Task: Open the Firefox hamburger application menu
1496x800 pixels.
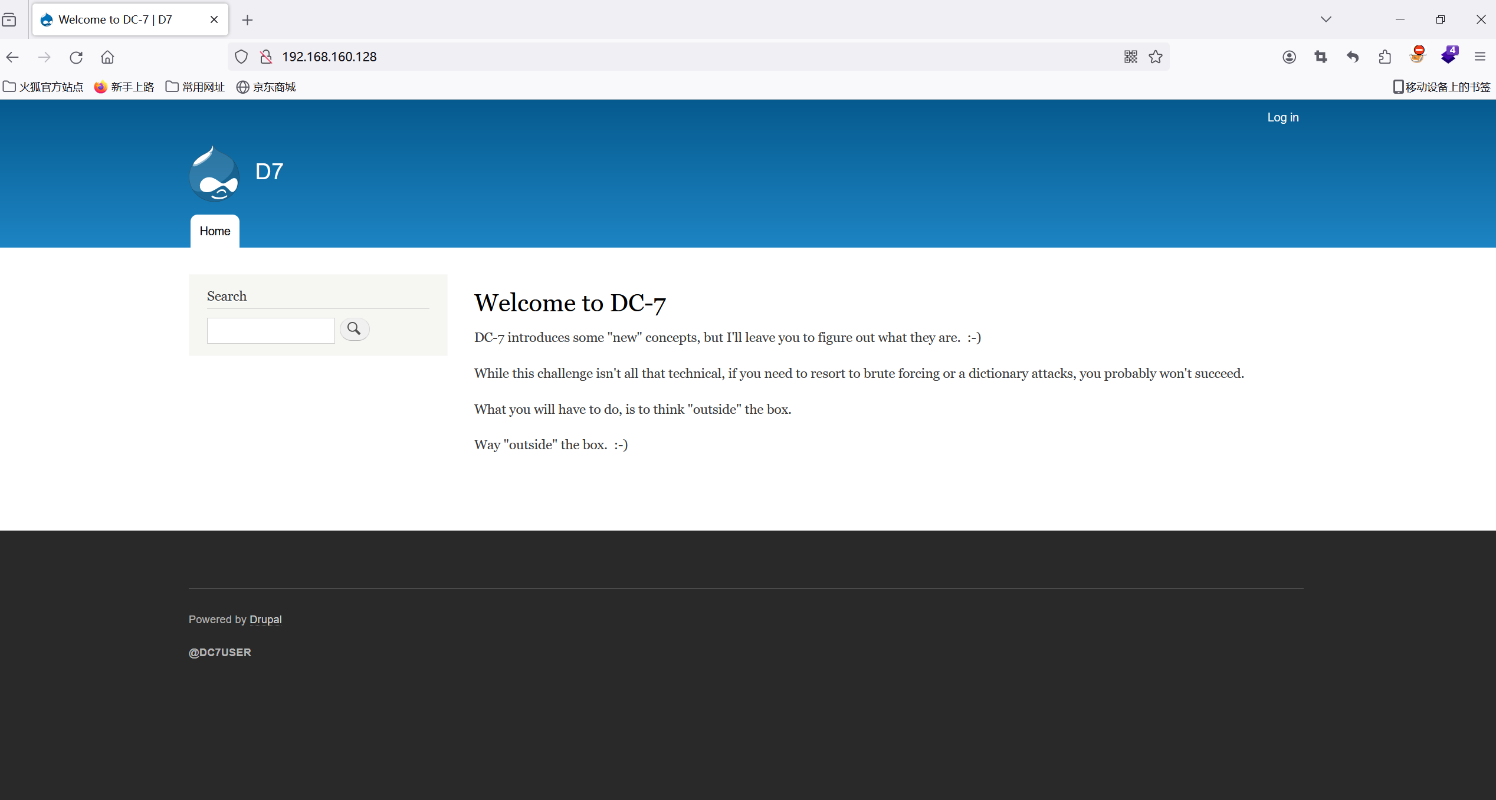Action: pyautogui.click(x=1479, y=57)
